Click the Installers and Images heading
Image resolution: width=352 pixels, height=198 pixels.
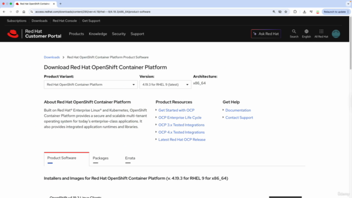tap(136, 178)
